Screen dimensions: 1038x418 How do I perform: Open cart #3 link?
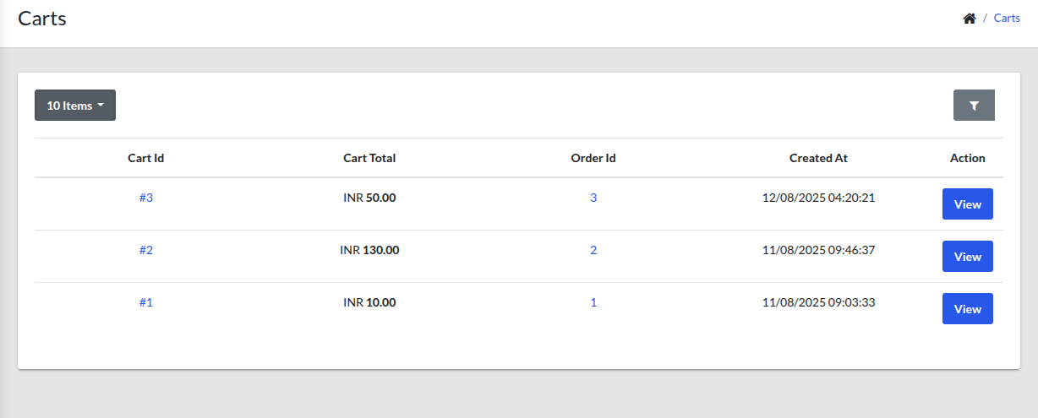click(146, 198)
